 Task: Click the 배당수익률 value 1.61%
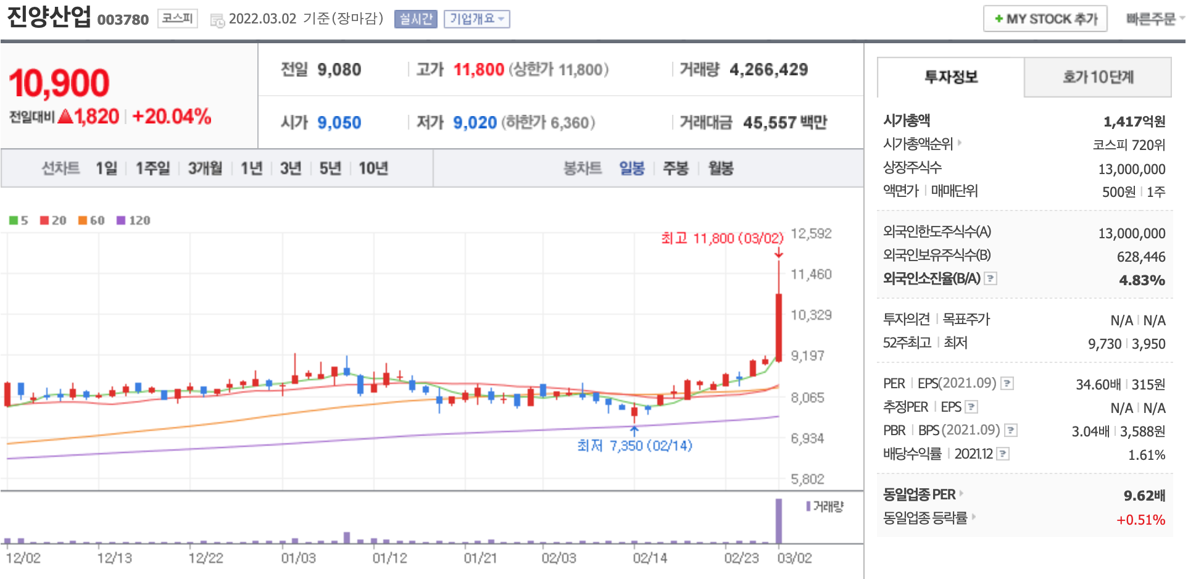1147,455
